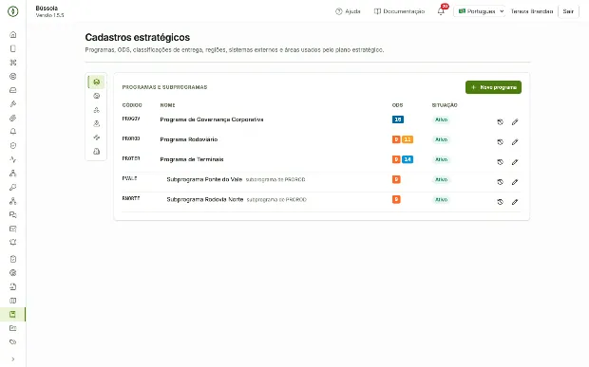Click circular-arrow icon for Programa de Terminais
The width and height of the screenshot is (589, 367).
[x=500, y=162]
